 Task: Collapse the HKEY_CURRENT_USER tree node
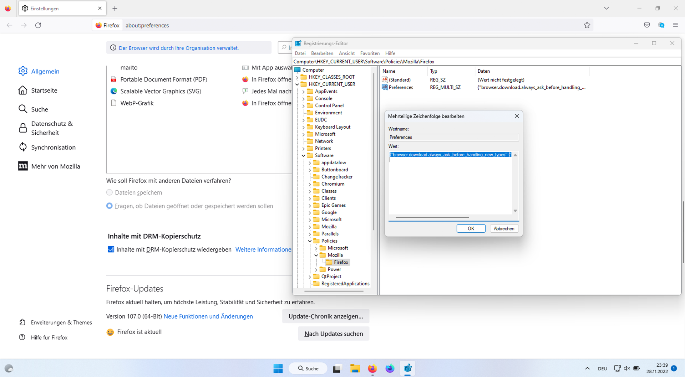coord(297,84)
